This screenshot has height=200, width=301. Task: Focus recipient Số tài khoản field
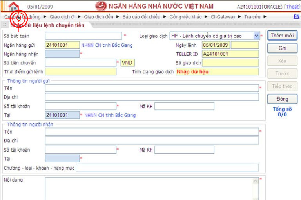[x=81, y=150]
